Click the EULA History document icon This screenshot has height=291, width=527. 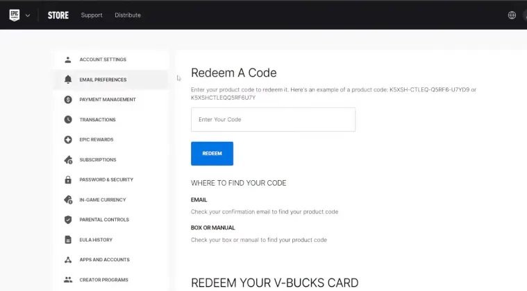(x=68, y=240)
